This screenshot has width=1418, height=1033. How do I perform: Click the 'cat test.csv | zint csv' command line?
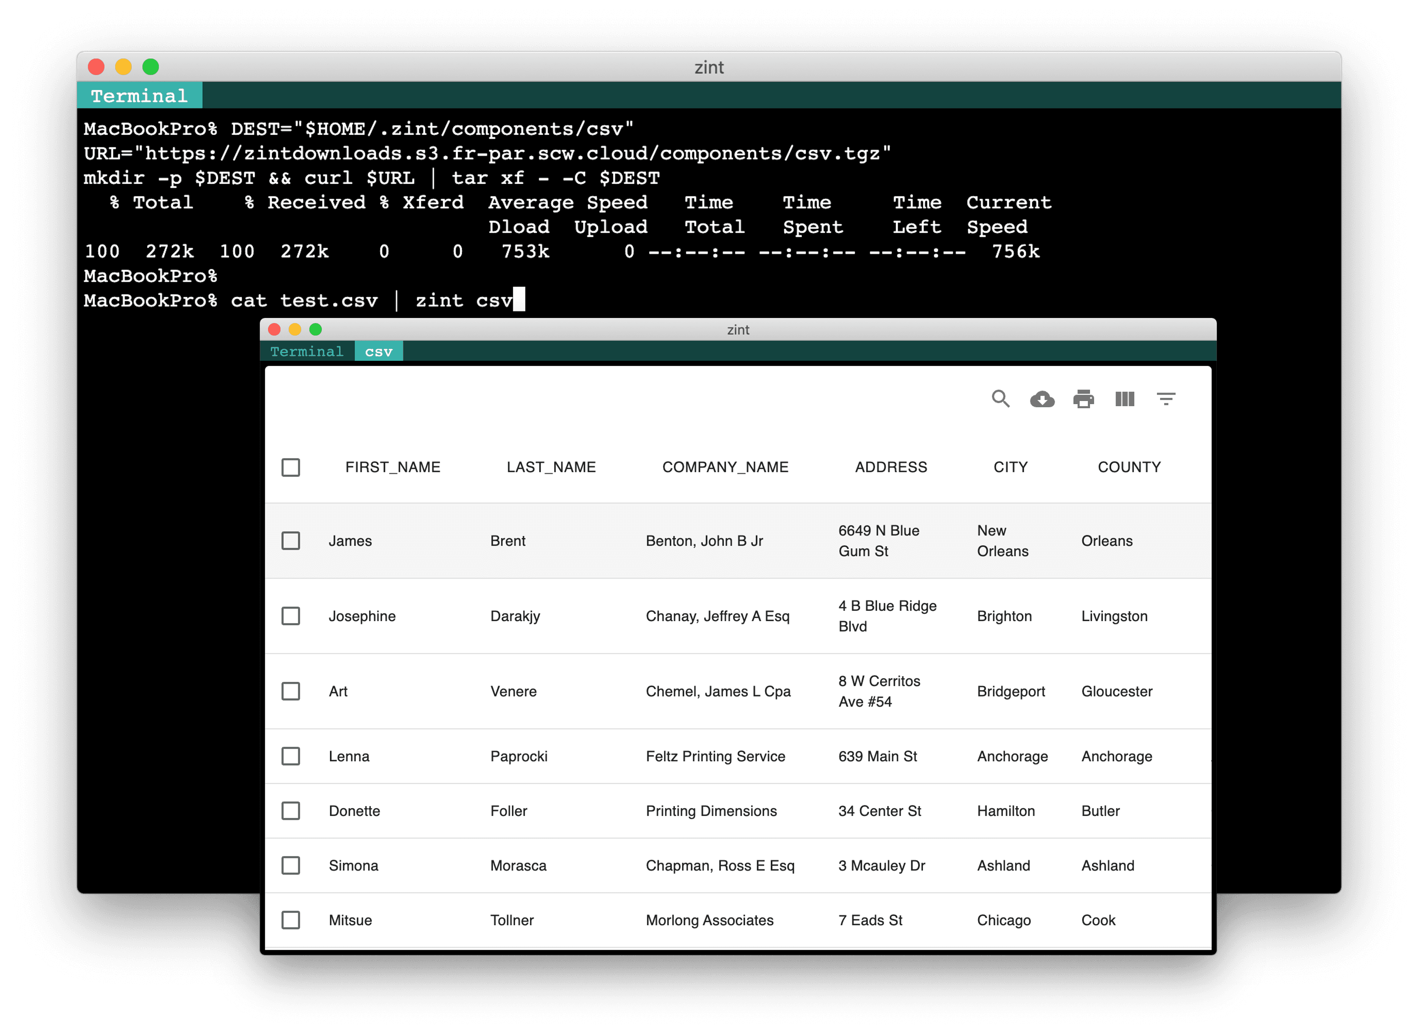[372, 301]
